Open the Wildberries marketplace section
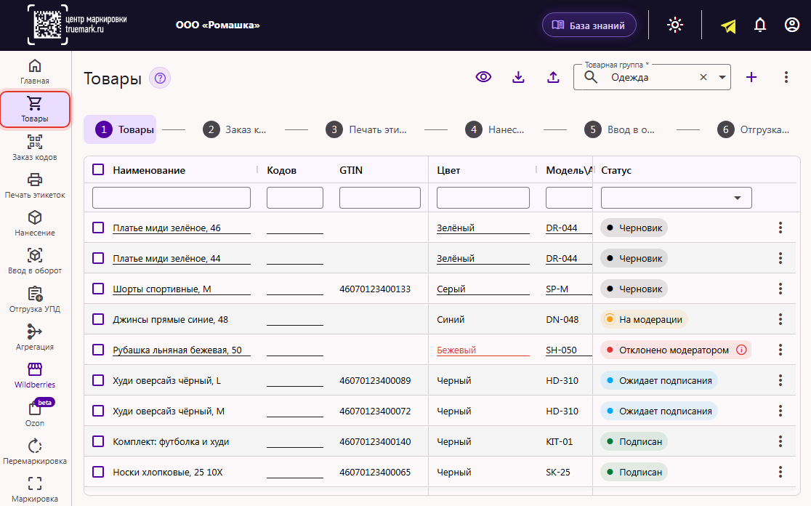Viewport: 811px width, 506px height. [35, 375]
